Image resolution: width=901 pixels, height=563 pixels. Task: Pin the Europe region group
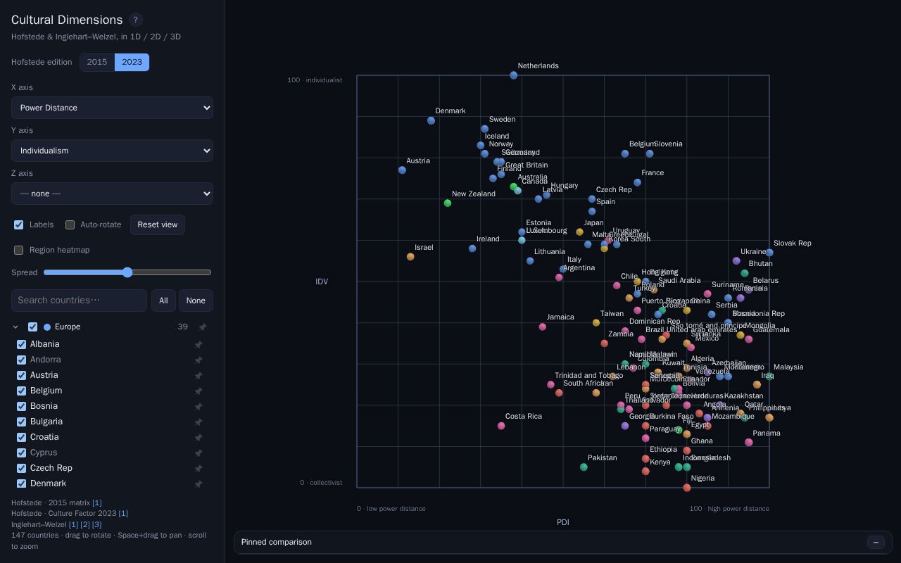(203, 327)
